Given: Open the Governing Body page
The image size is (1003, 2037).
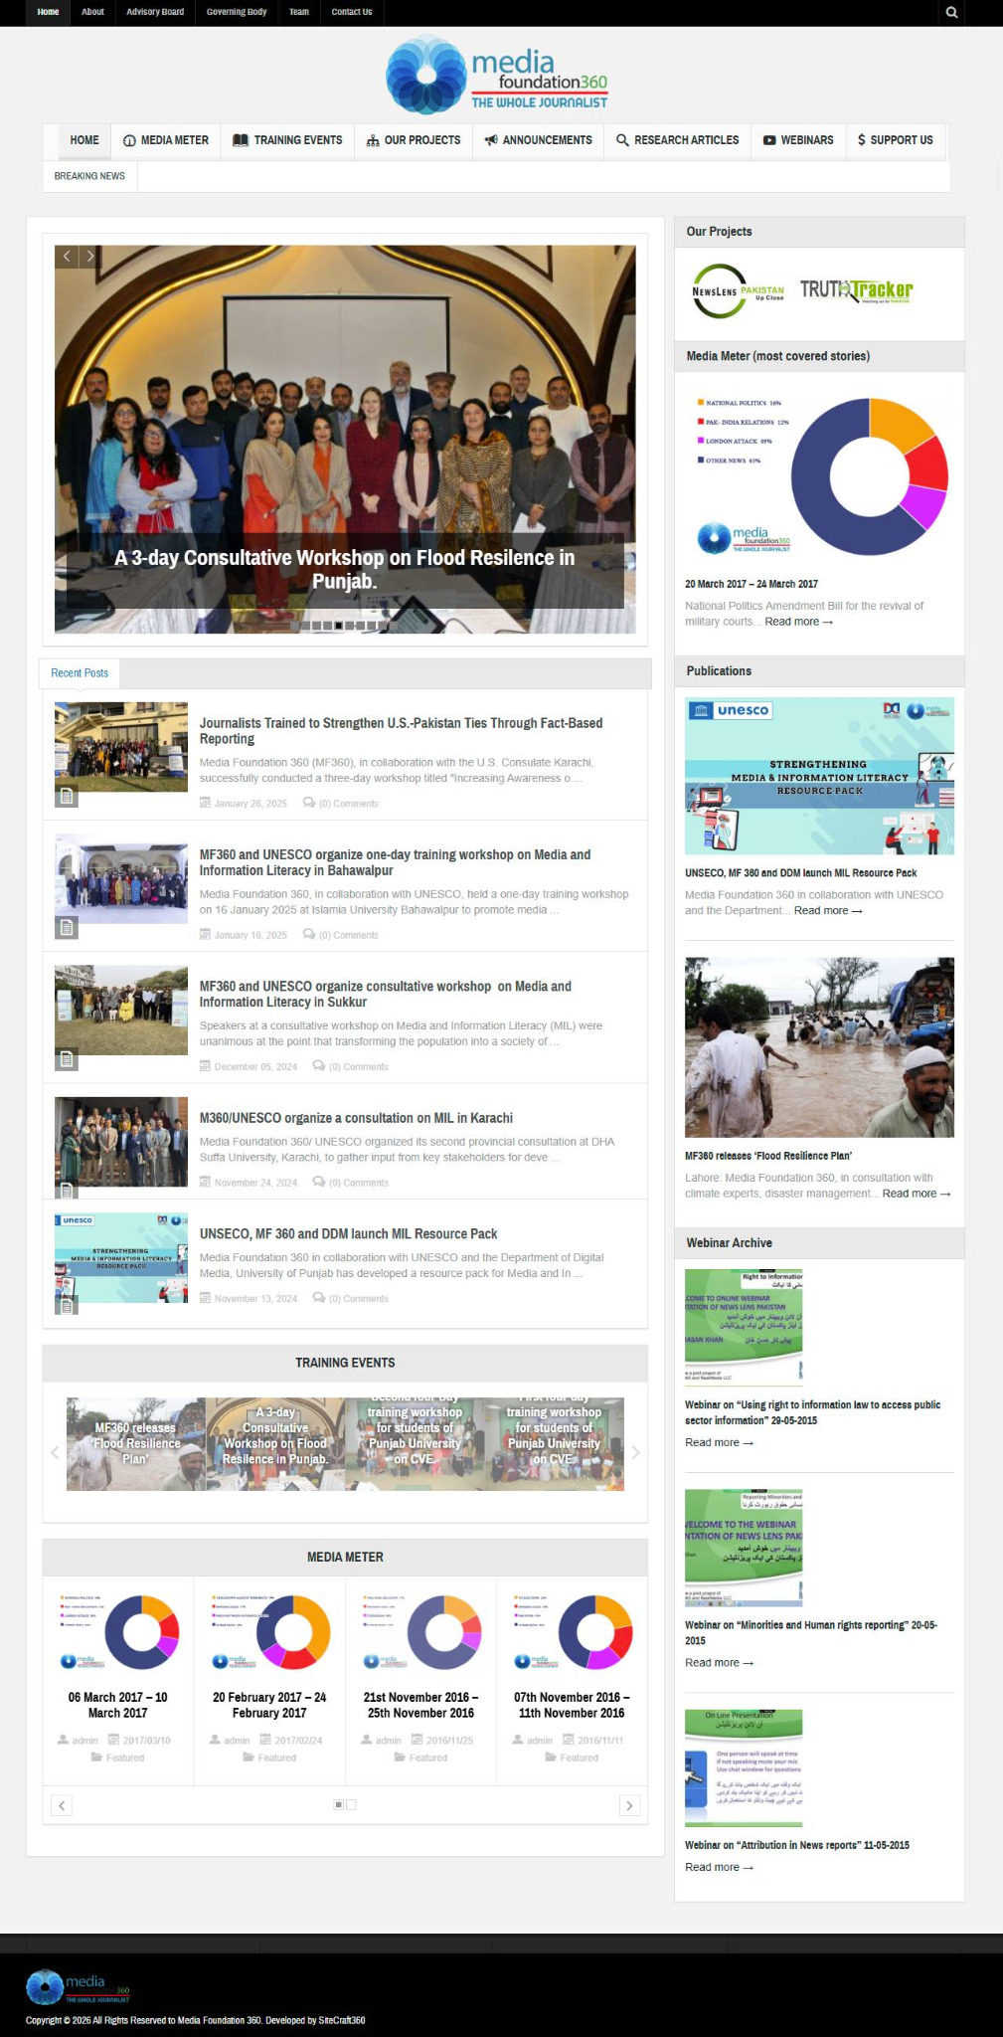Looking at the screenshot, I should click(237, 12).
